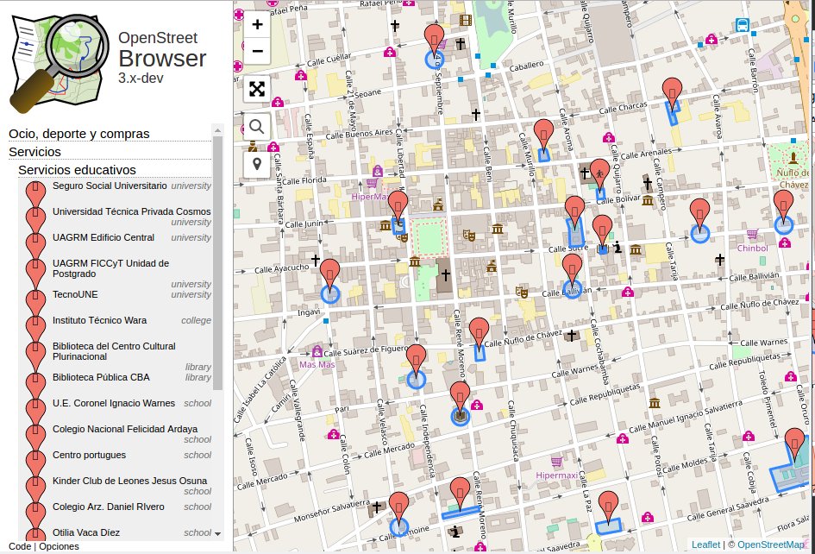
Task: Collapse the Servicios category
Action: (34, 152)
